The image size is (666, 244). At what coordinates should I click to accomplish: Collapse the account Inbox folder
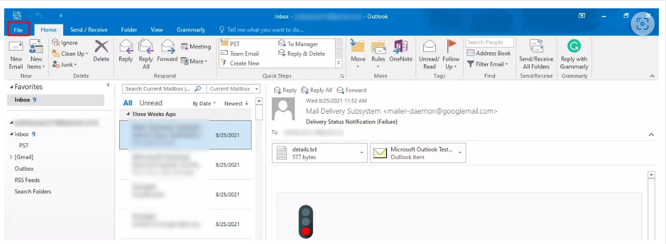(11, 134)
